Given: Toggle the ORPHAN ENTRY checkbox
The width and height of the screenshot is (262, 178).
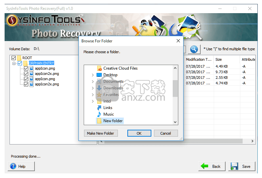Looking at the screenshot, I should [x=20, y=63].
